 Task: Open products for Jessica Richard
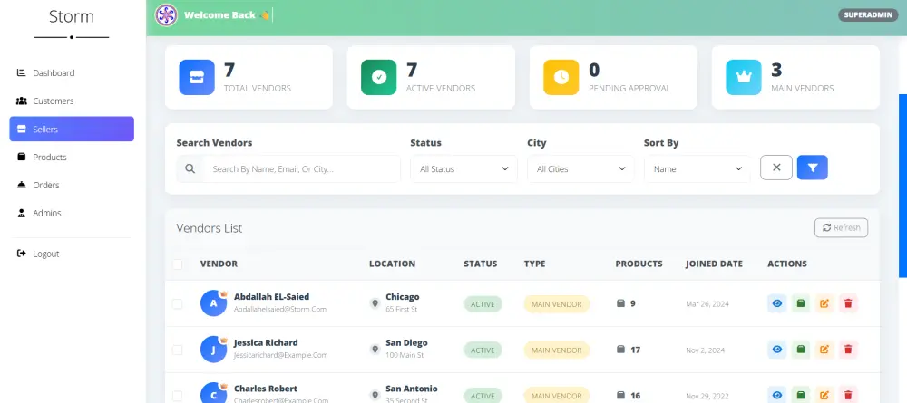(801, 350)
